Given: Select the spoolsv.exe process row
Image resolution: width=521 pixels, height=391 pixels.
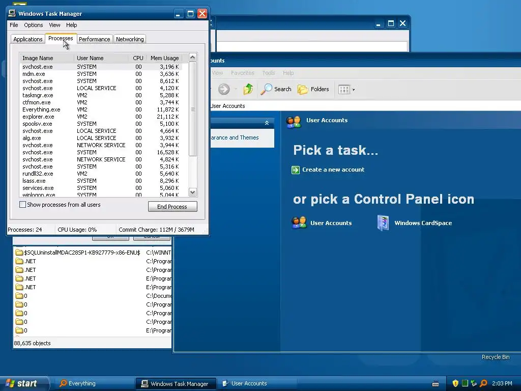Looking at the screenshot, I should (101, 124).
